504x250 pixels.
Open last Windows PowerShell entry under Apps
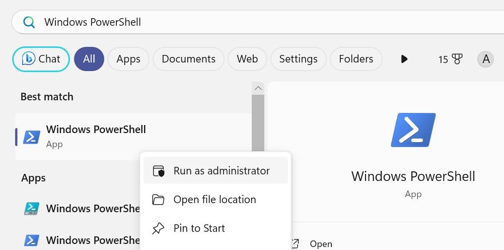[81, 240]
